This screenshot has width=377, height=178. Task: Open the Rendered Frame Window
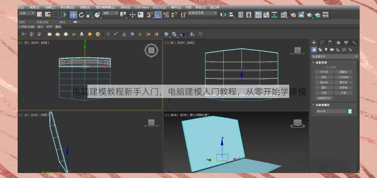coord(301,15)
